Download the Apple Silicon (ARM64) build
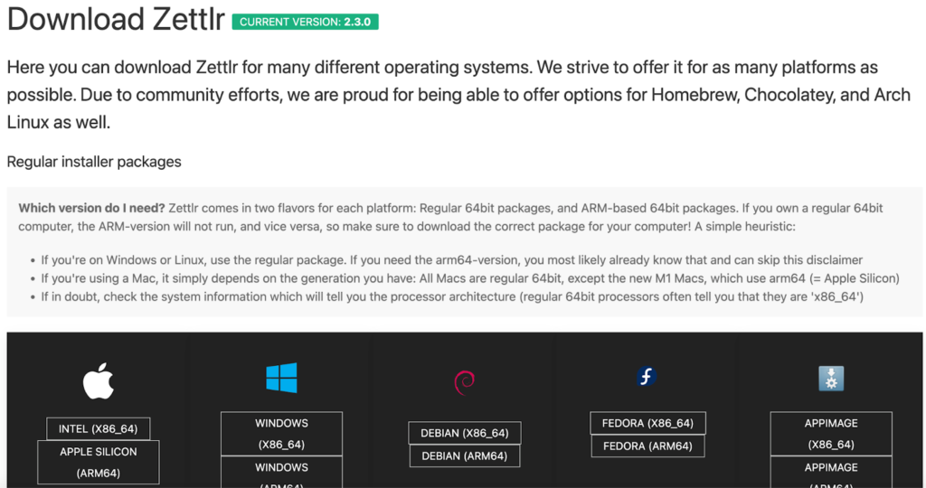The height and width of the screenshot is (488, 926). click(x=99, y=462)
